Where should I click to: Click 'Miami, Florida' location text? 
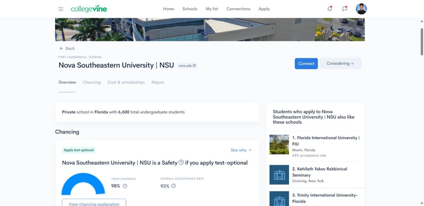coord(304,150)
